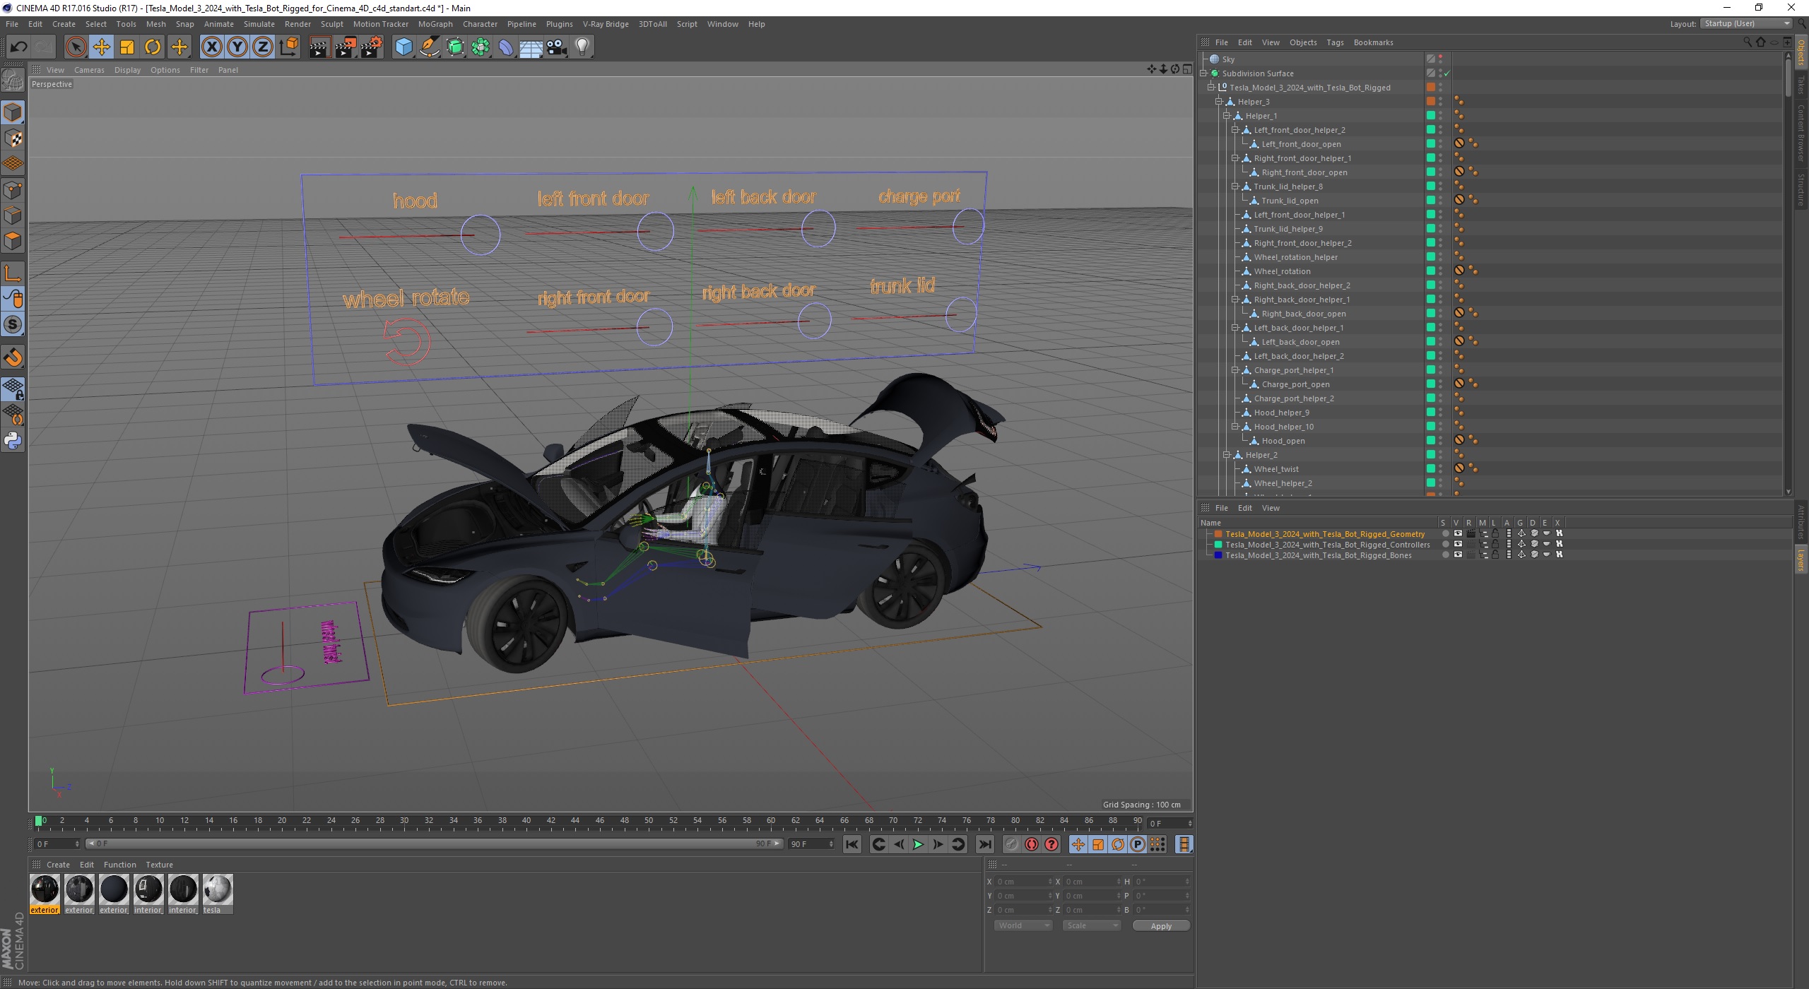Open the World coordinate dropdown
This screenshot has width=1809, height=989.
pyautogui.click(x=1023, y=925)
